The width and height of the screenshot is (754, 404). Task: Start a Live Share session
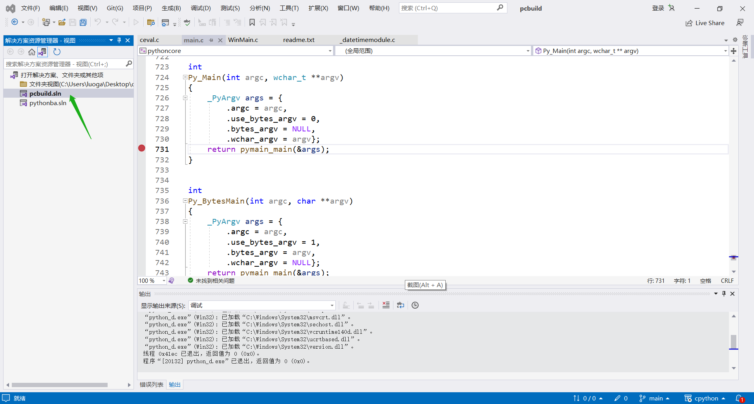point(705,23)
